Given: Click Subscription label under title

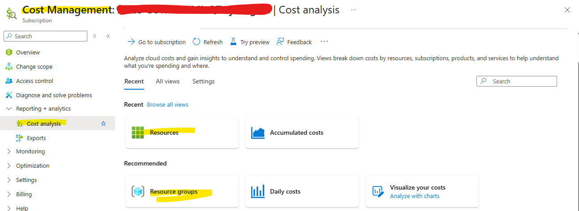Looking at the screenshot, I should (x=37, y=21).
